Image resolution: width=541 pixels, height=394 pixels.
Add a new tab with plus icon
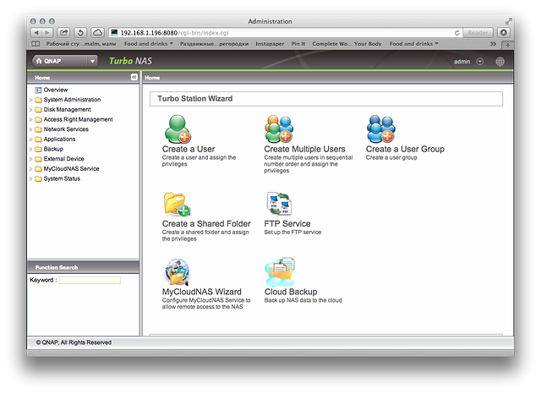[x=507, y=45]
